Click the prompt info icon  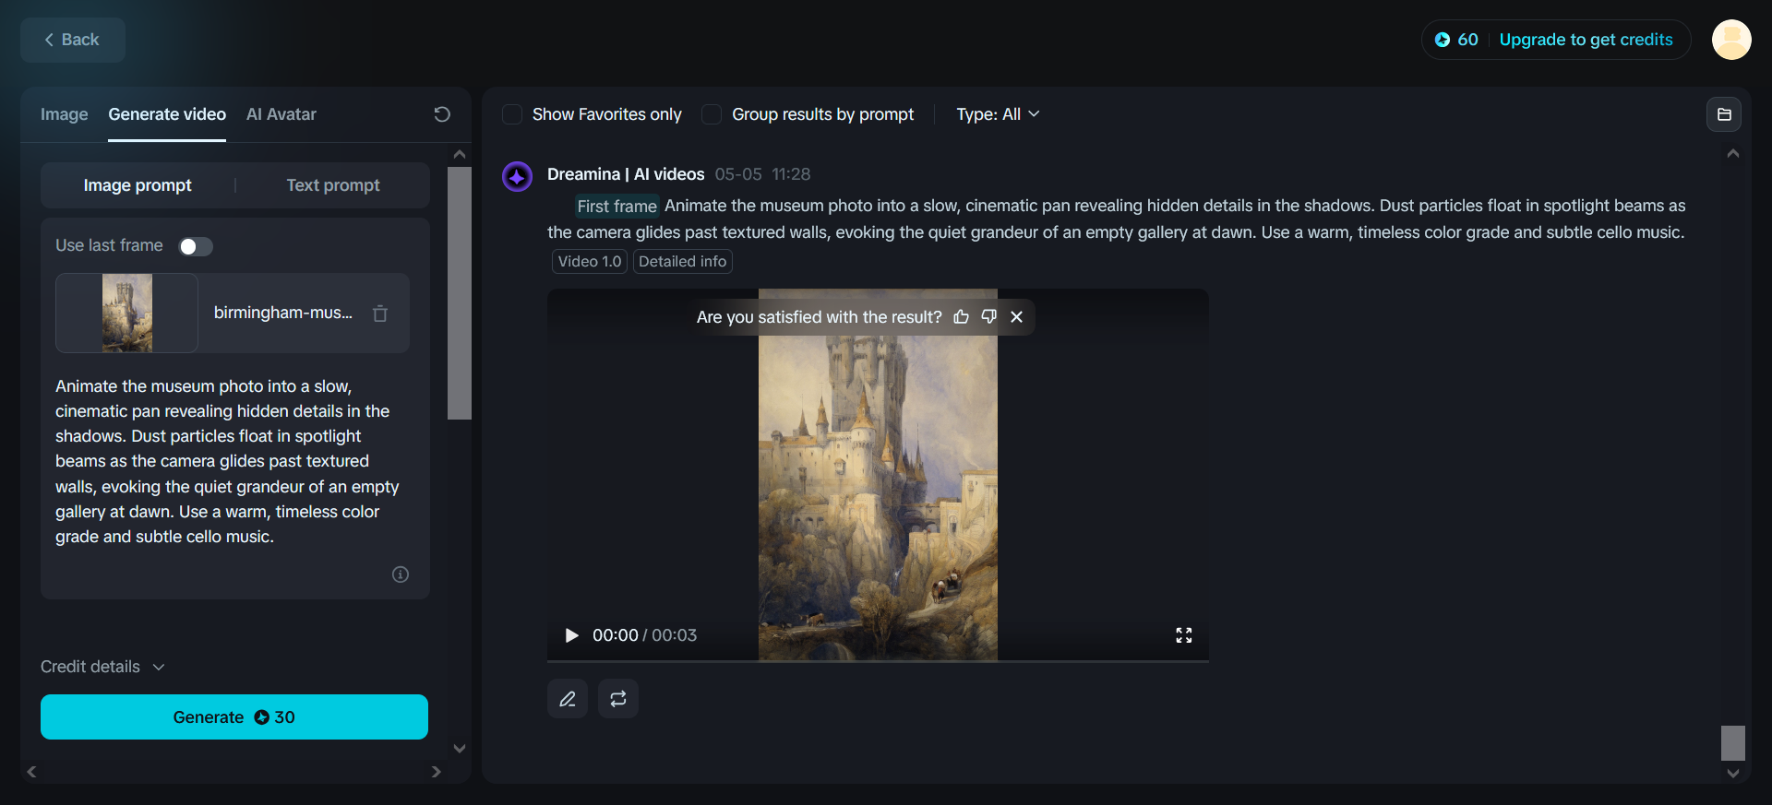tap(401, 574)
